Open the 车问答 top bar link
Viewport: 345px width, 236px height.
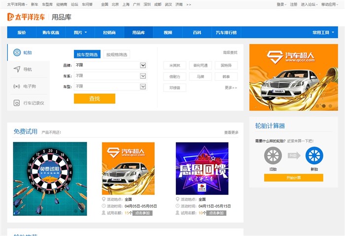[87, 4]
